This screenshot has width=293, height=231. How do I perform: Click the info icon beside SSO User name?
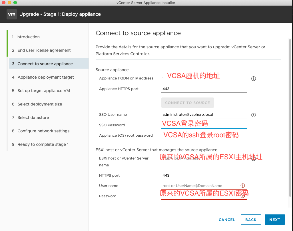tap(253, 115)
